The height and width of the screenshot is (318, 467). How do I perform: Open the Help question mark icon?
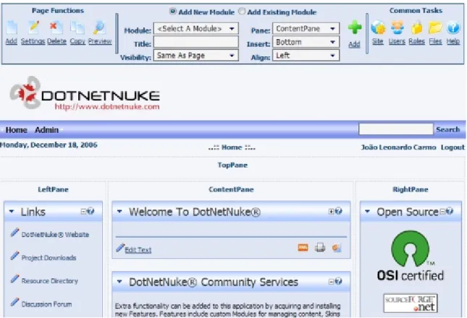coord(453,28)
